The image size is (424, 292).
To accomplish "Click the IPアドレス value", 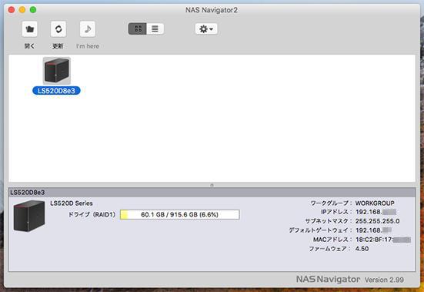I will click(376, 212).
